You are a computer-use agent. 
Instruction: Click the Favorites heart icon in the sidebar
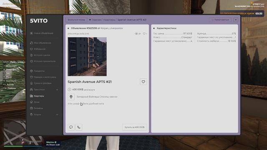[x=31, y=49]
